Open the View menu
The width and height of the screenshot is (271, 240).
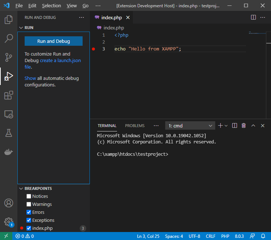(x=72, y=6)
